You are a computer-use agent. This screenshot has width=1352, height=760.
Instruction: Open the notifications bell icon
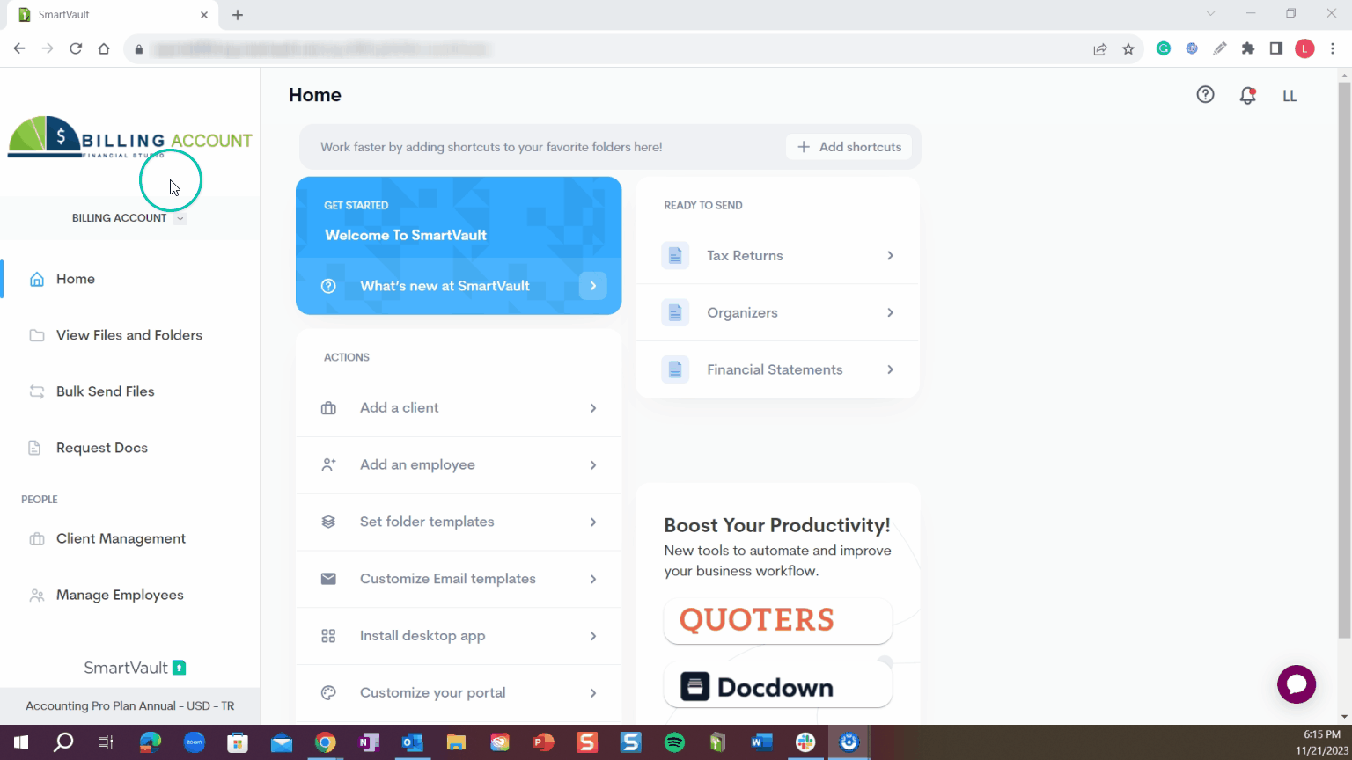[1247, 96]
